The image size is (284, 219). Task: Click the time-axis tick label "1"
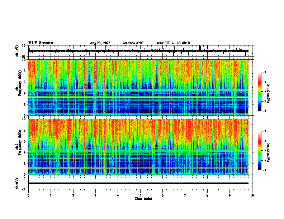pos(51,195)
